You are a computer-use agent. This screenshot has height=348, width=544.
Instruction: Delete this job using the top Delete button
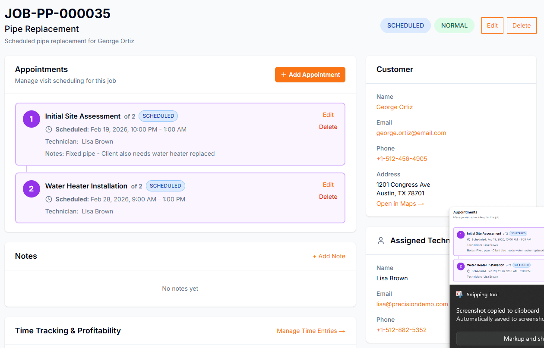[x=521, y=25]
